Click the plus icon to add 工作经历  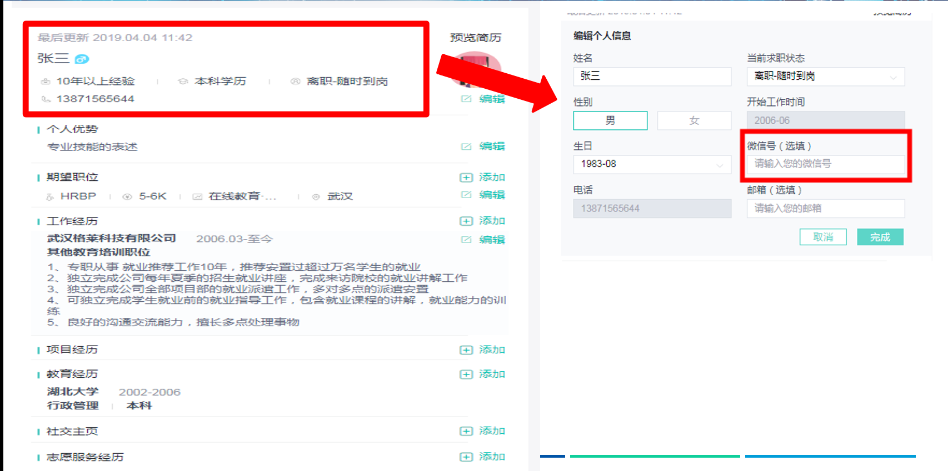[x=466, y=221]
